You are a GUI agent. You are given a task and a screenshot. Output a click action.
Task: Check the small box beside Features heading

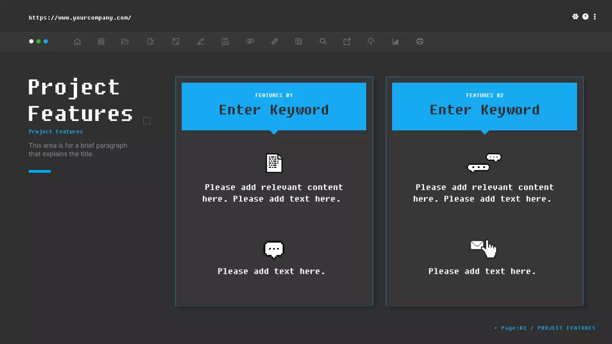147,120
